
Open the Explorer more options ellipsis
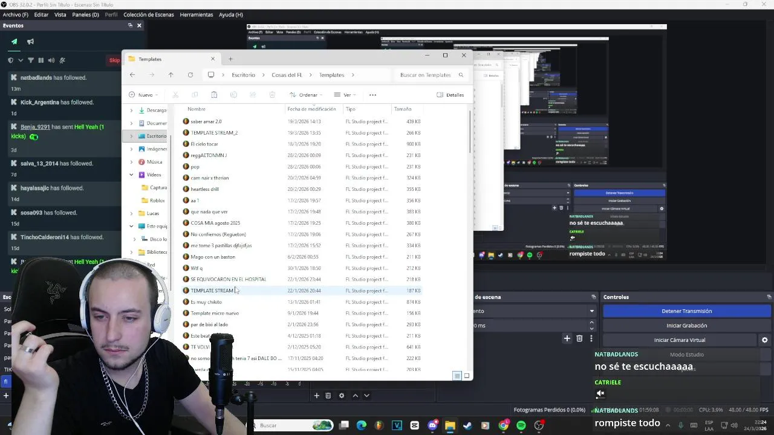372,95
